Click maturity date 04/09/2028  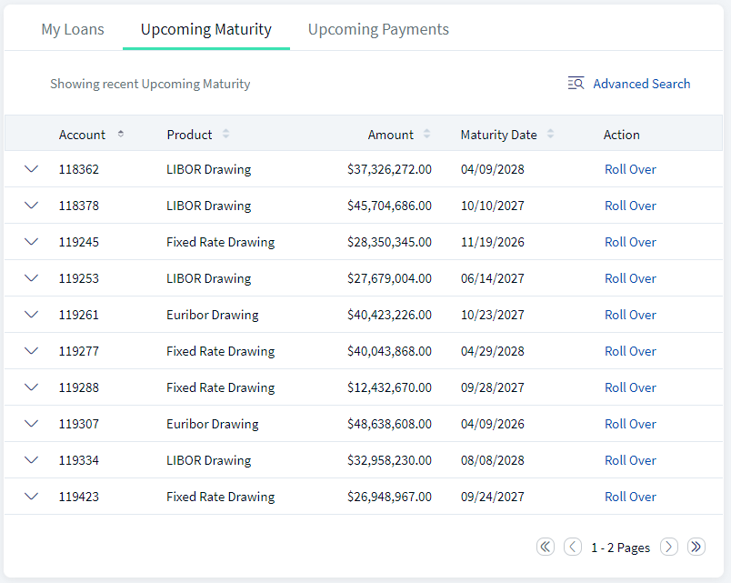[x=493, y=169]
